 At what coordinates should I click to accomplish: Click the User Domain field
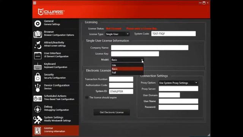[x=169, y=95]
